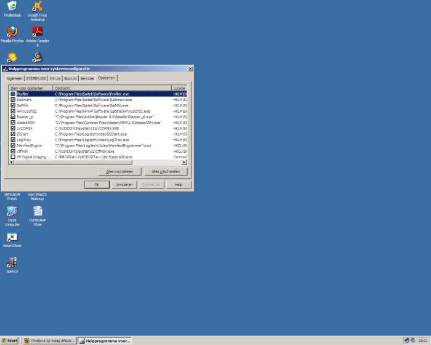Switch to the Win.ini tab

pyautogui.click(x=55, y=79)
